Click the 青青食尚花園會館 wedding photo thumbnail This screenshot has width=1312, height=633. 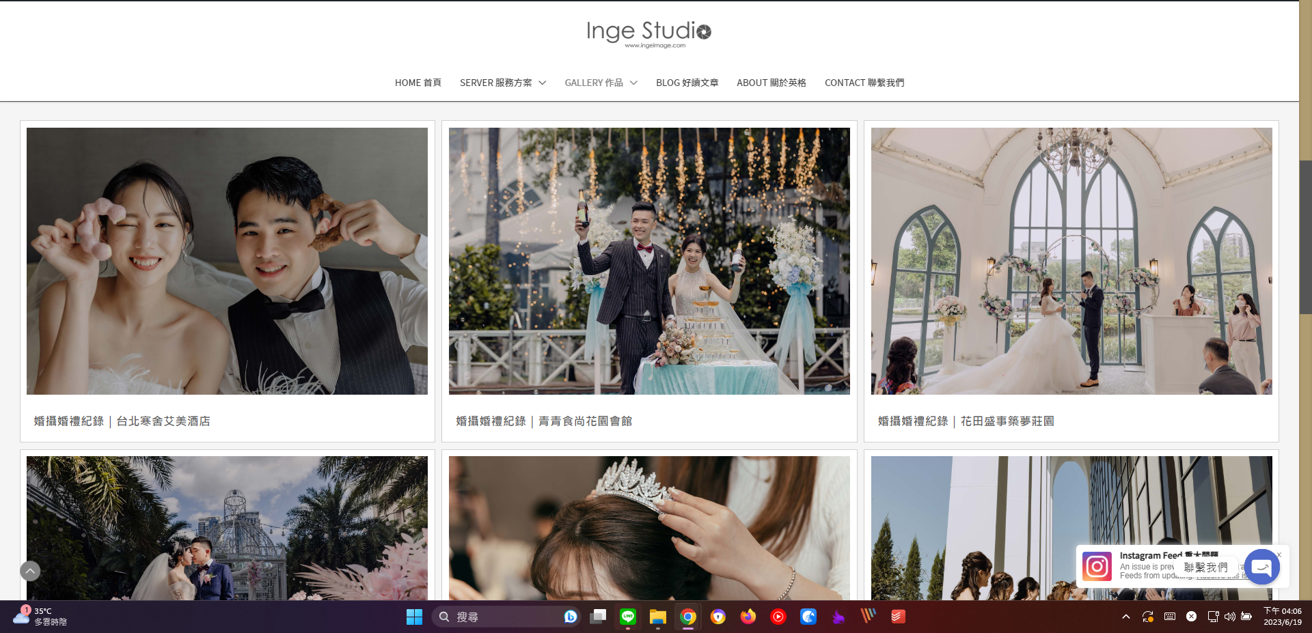649,261
